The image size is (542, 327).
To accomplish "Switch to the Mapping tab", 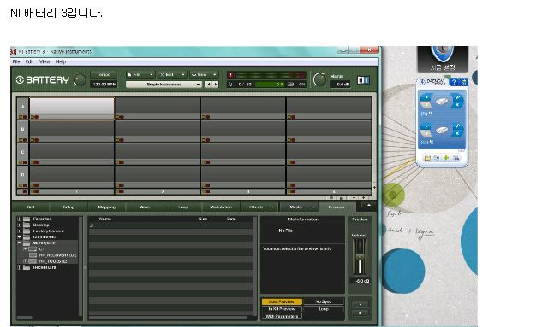I will [x=107, y=207].
